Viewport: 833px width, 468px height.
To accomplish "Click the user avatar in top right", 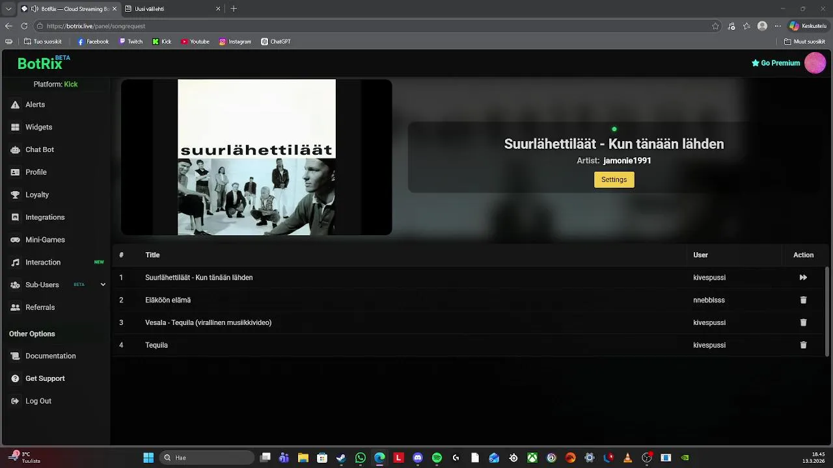I will pos(815,63).
